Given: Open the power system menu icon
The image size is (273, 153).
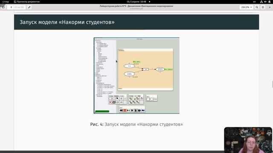Looking at the screenshot, I should [x=269, y=2].
